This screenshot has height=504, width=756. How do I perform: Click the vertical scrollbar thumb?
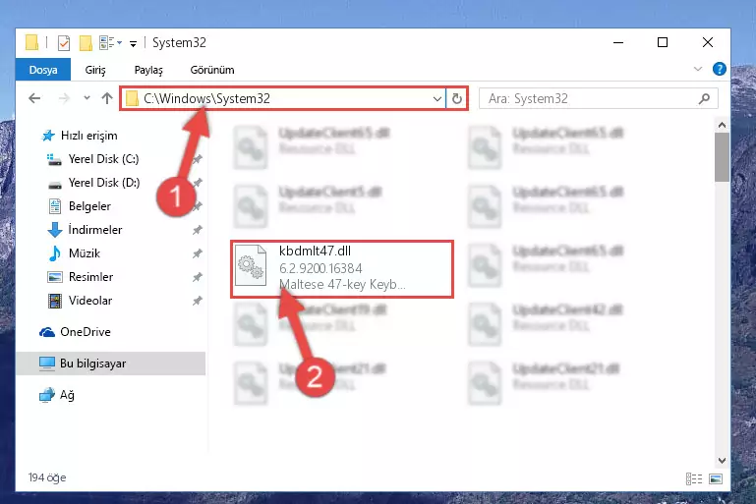click(722, 157)
